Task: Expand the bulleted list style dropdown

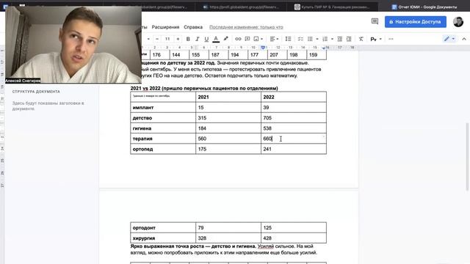Action: point(317,39)
